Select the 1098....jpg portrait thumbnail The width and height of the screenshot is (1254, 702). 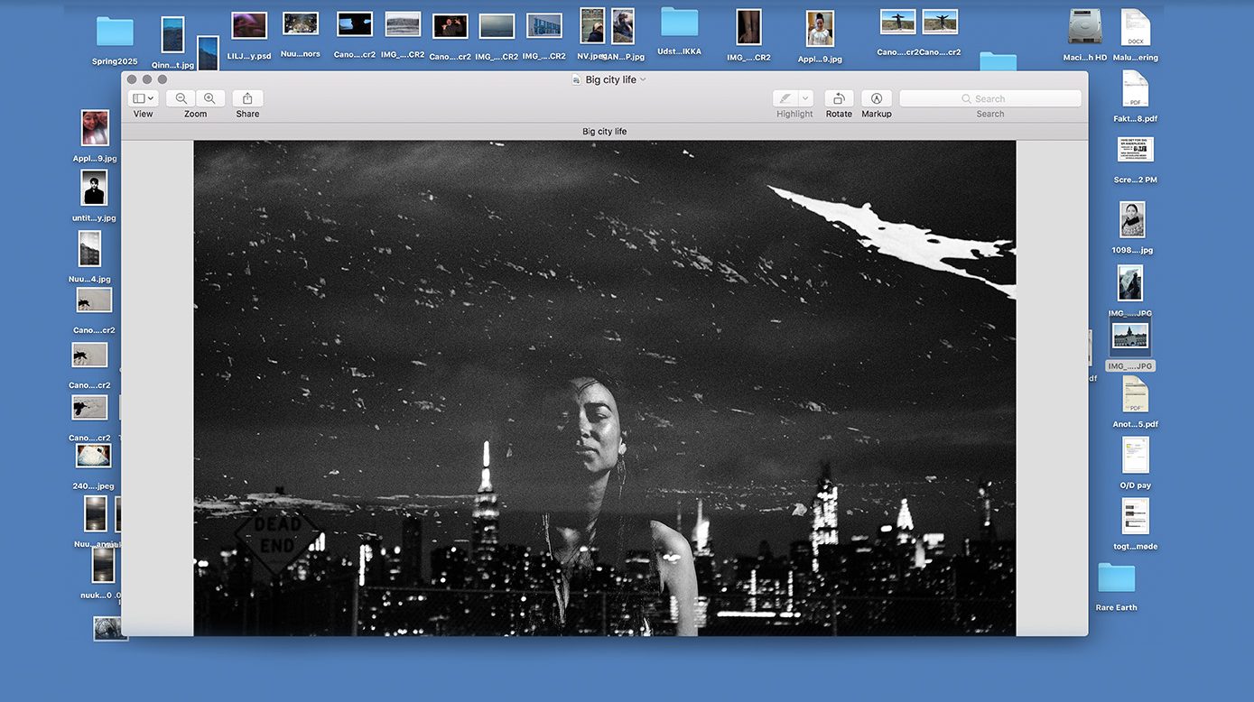point(1132,220)
